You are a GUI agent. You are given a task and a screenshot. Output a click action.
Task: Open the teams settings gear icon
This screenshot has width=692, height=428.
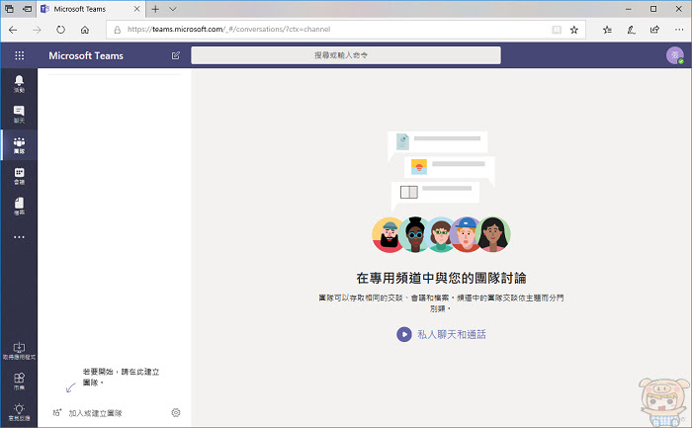[176, 412]
